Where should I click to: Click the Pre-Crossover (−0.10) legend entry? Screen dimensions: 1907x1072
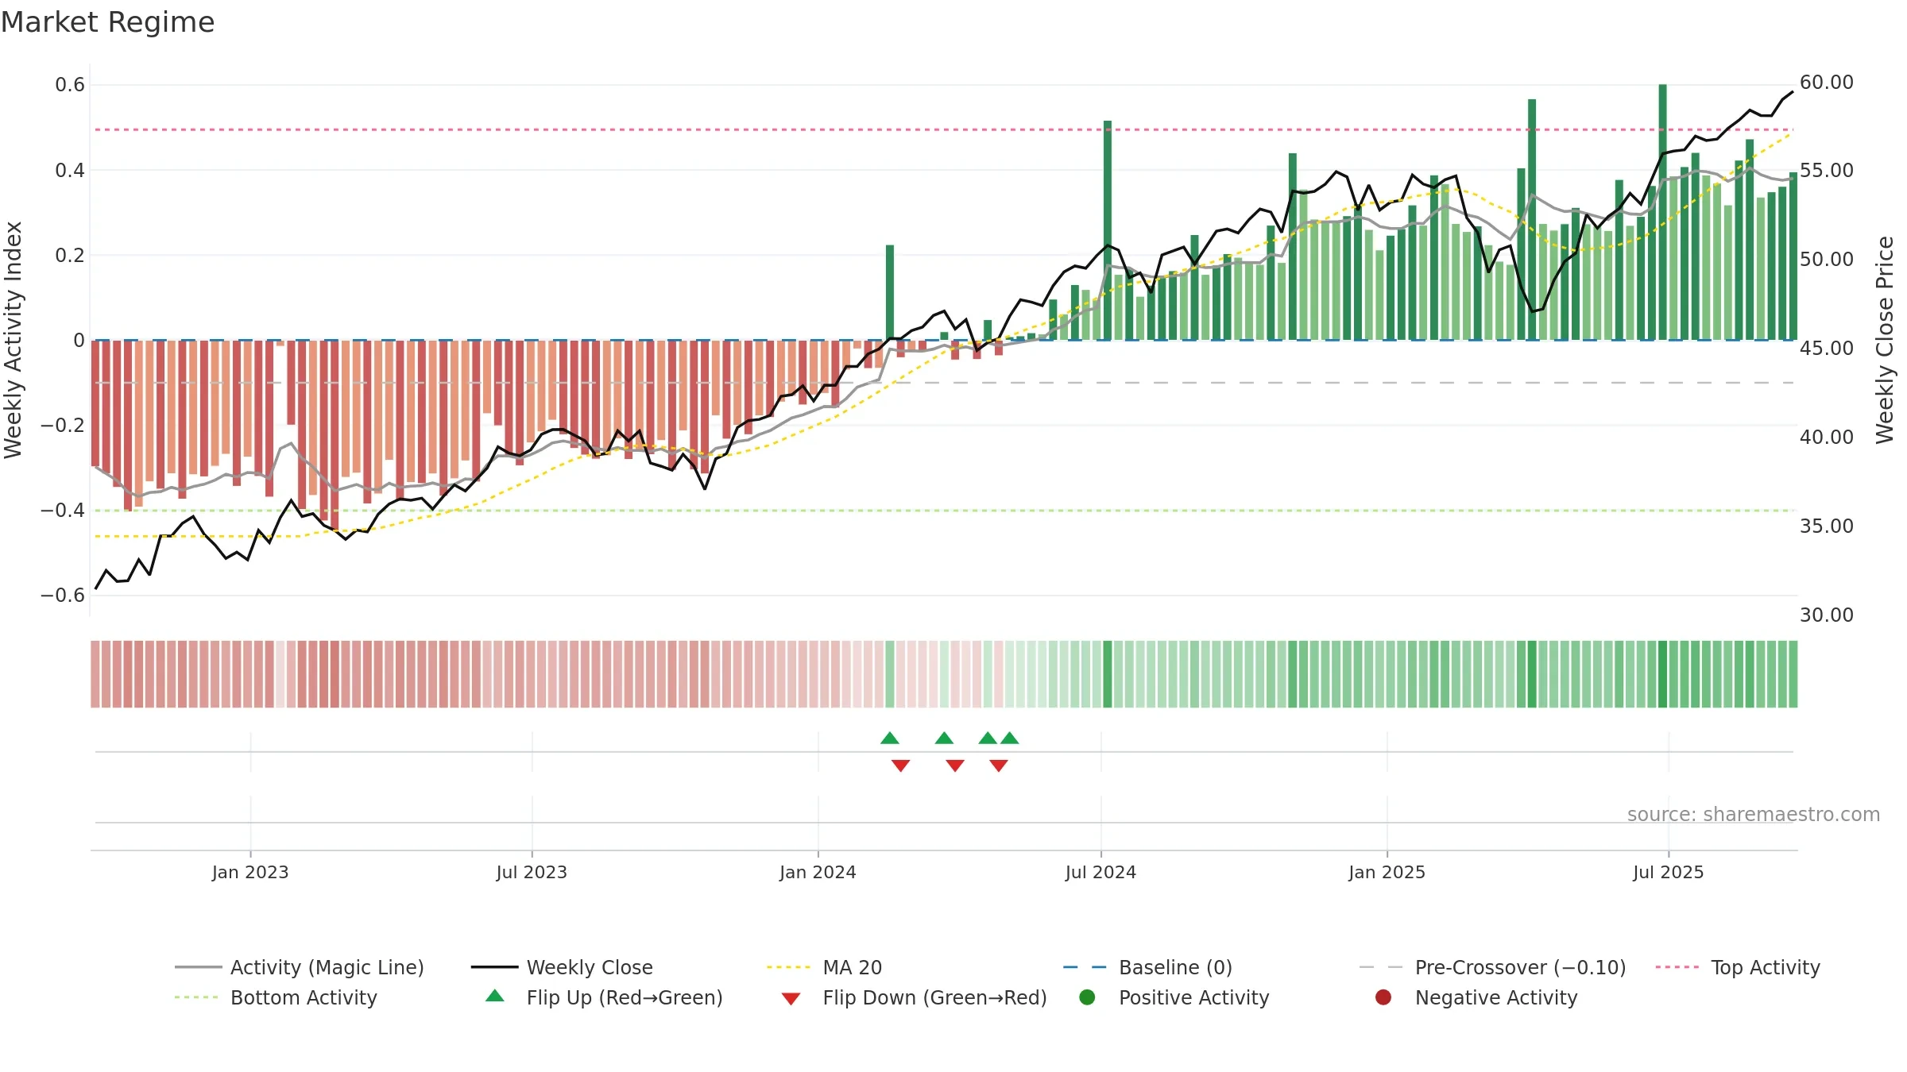point(1492,967)
